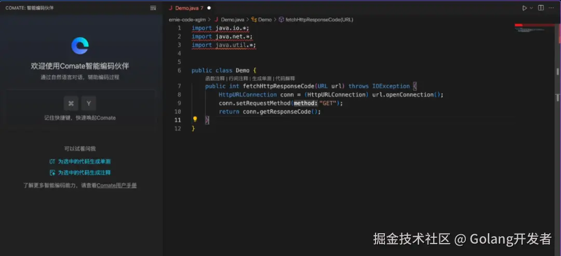
Task: Click the 行间注释 code lens link
Action: (238, 78)
